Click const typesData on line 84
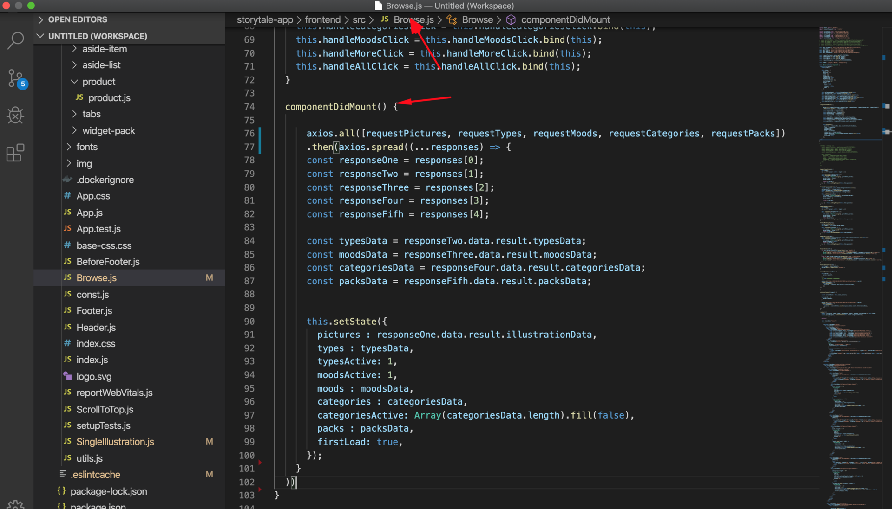Image resolution: width=892 pixels, height=509 pixels. click(x=347, y=241)
